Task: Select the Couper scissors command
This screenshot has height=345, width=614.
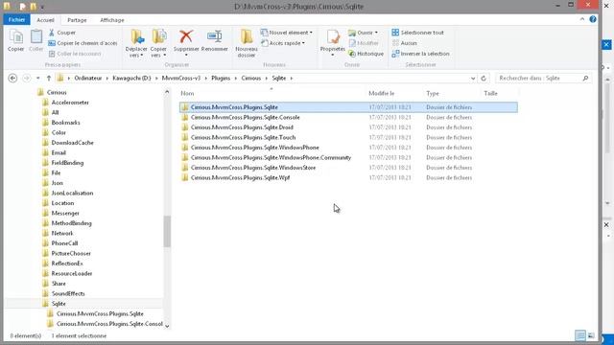Action: pos(61,33)
